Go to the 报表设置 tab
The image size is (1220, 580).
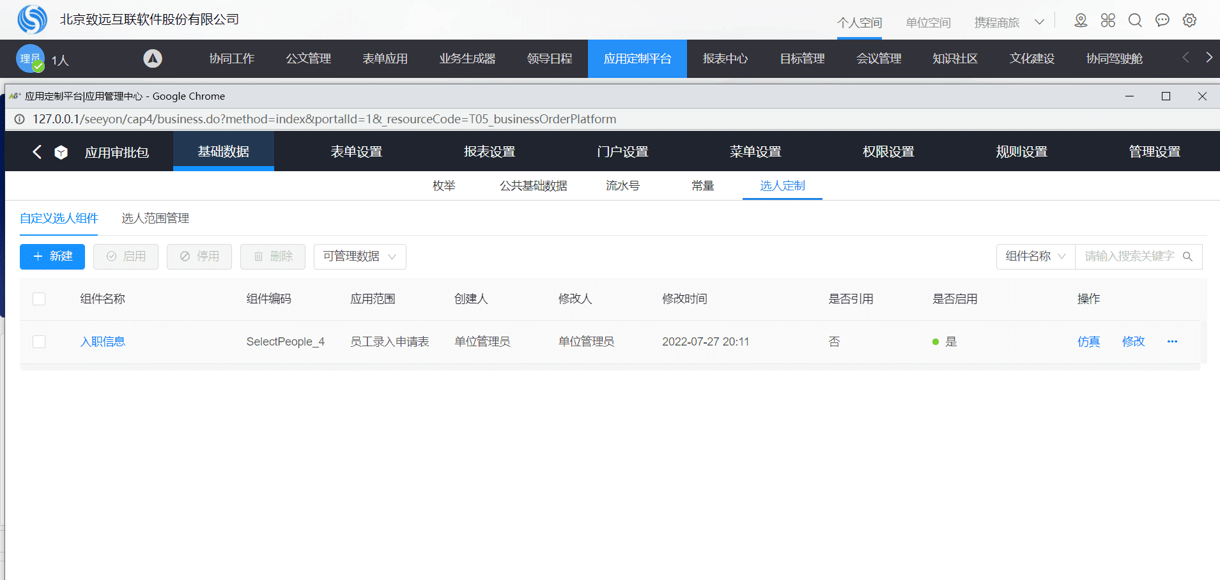490,151
